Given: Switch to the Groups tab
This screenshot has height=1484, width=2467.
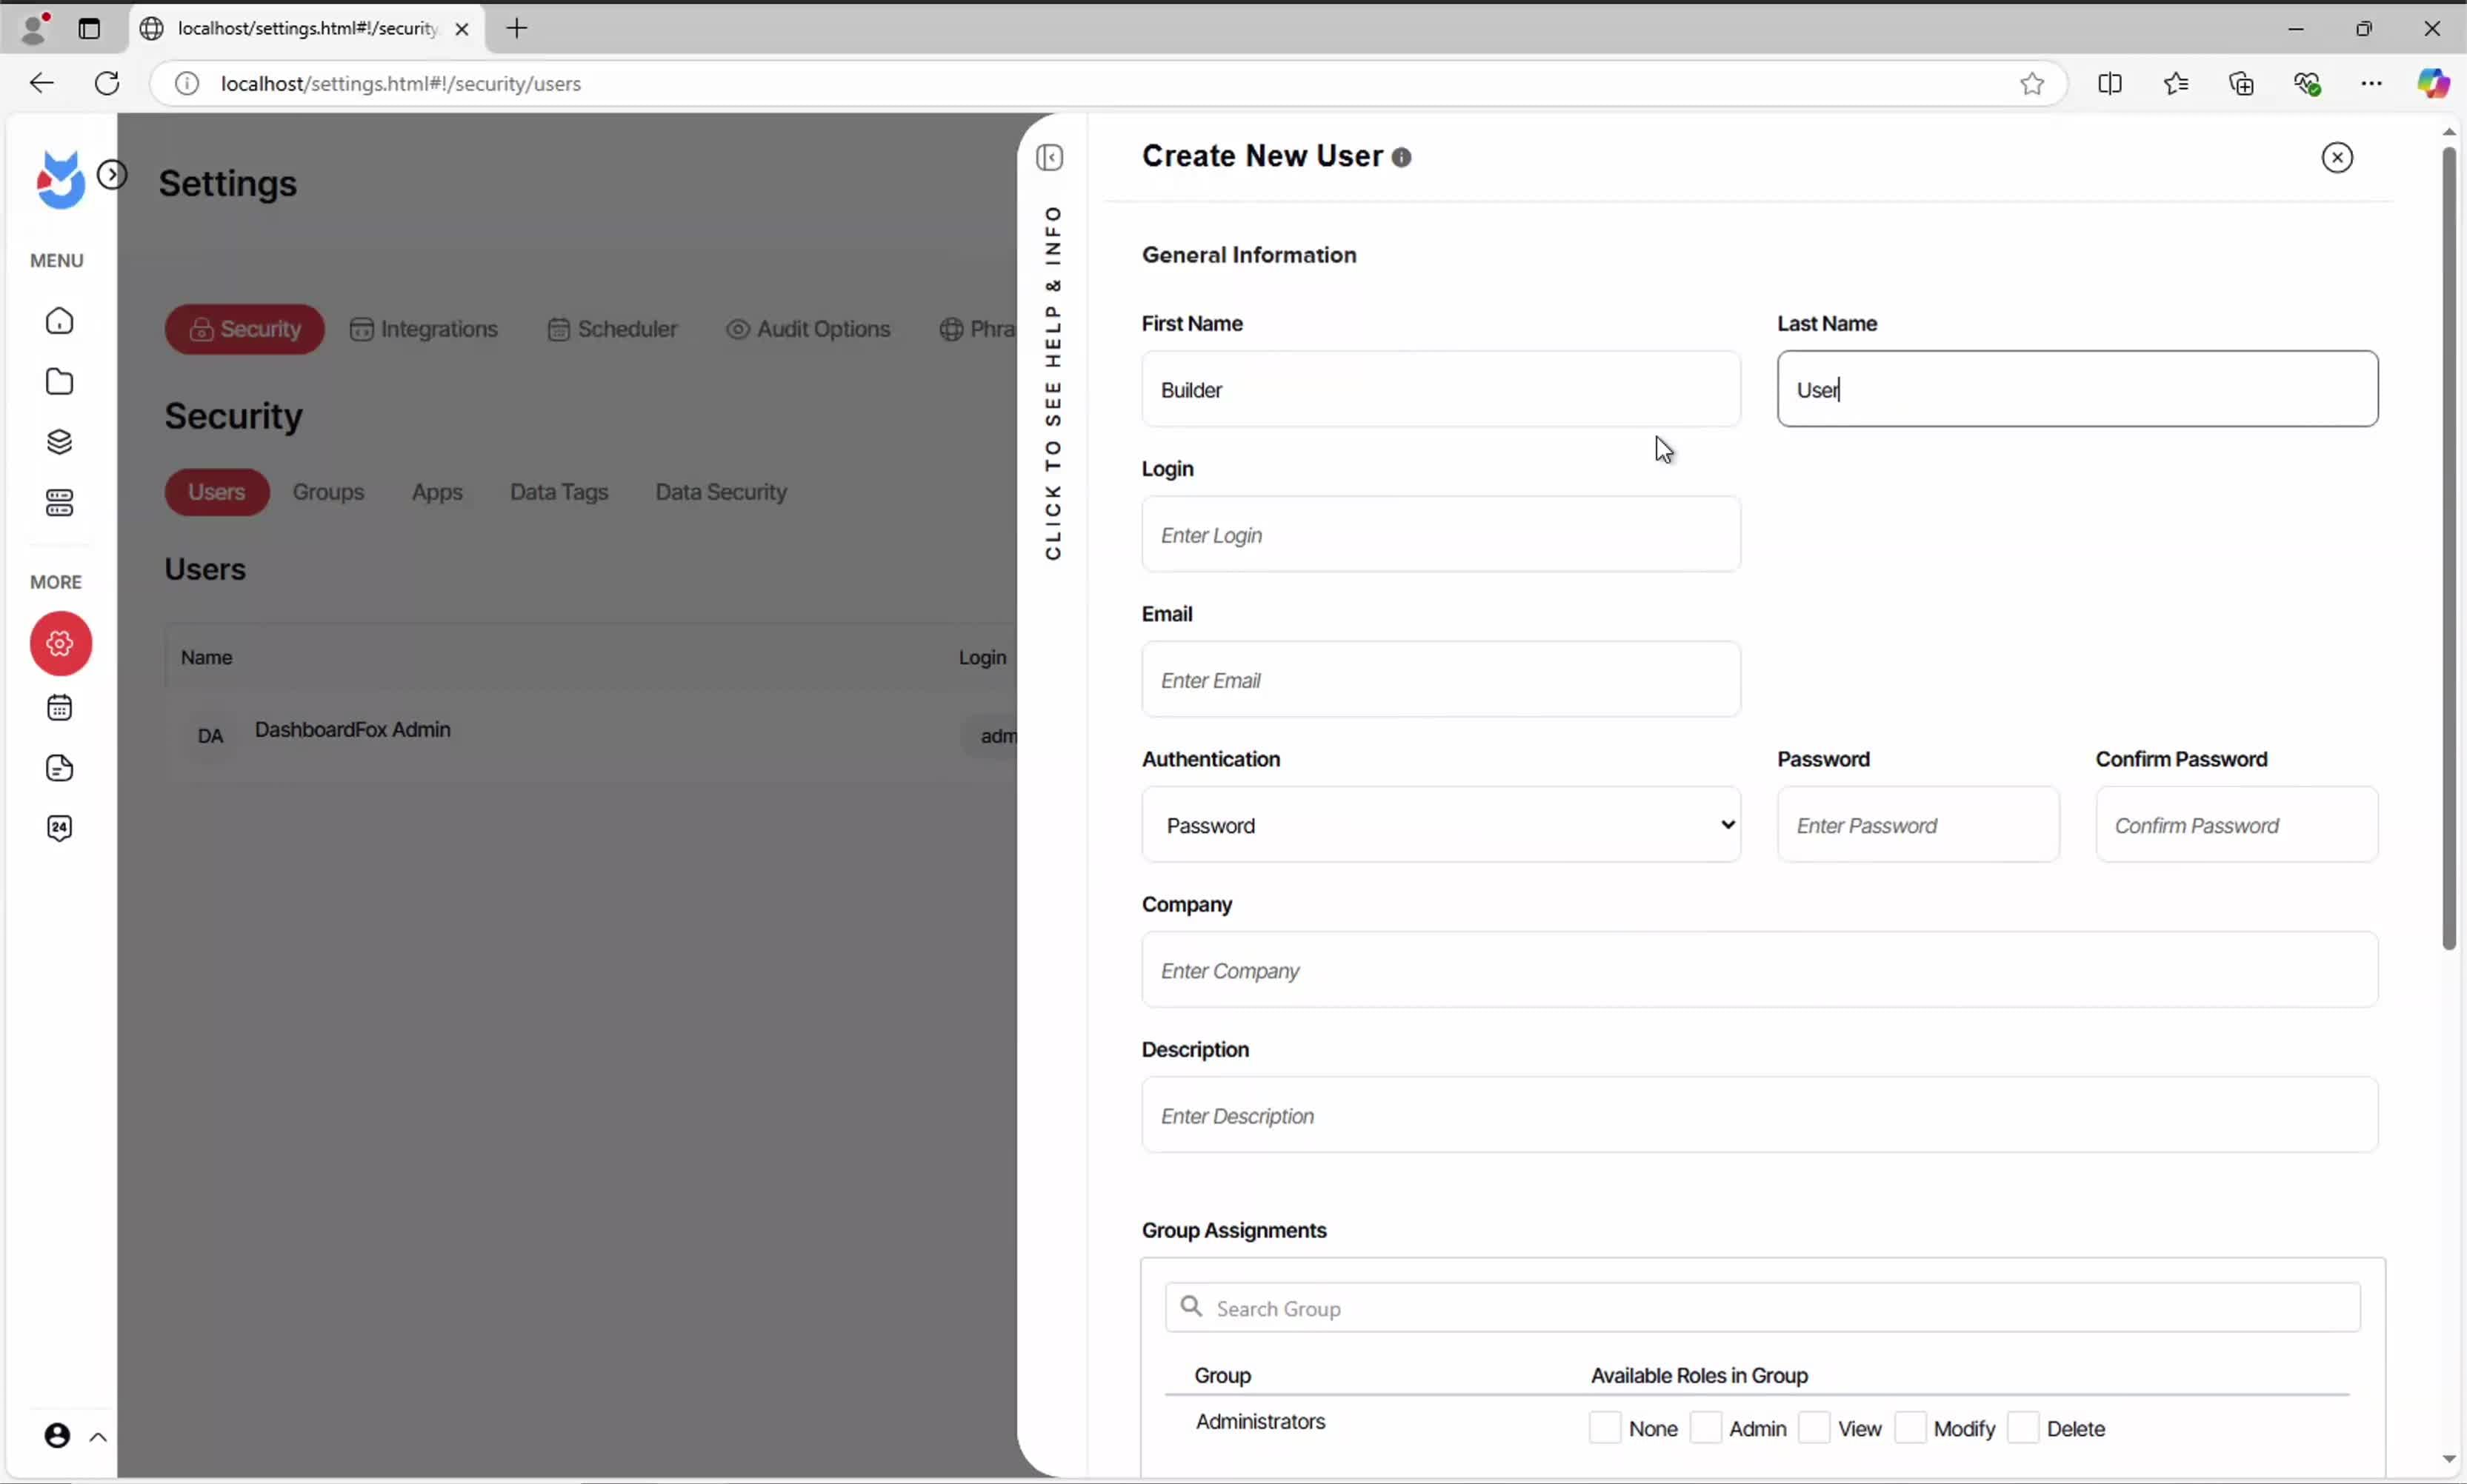Looking at the screenshot, I should click(x=328, y=492).
